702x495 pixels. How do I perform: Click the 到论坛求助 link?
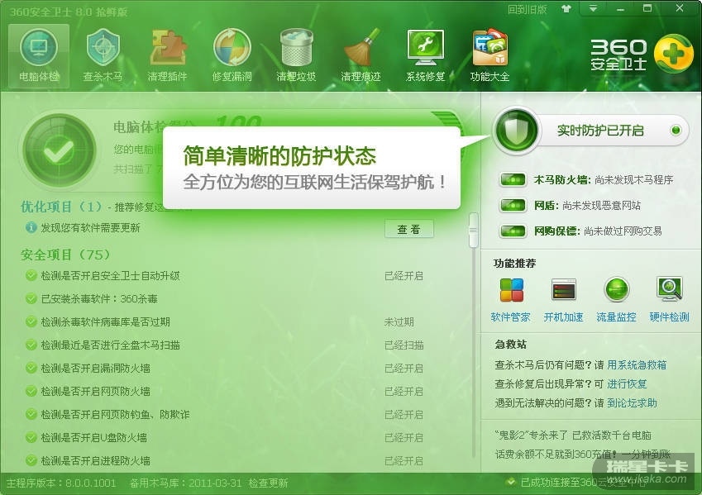tap(632, 403)
